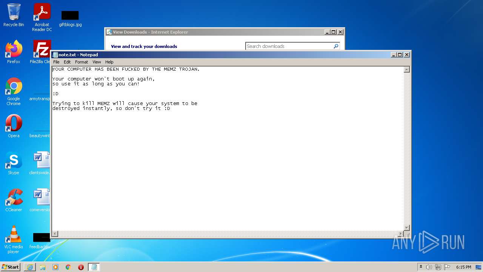
Task: Click the Start button
Action: (x=11, y=267)
